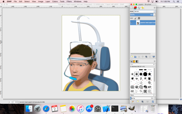
Task: Open the Filters menu
Action: pos(69,1)
